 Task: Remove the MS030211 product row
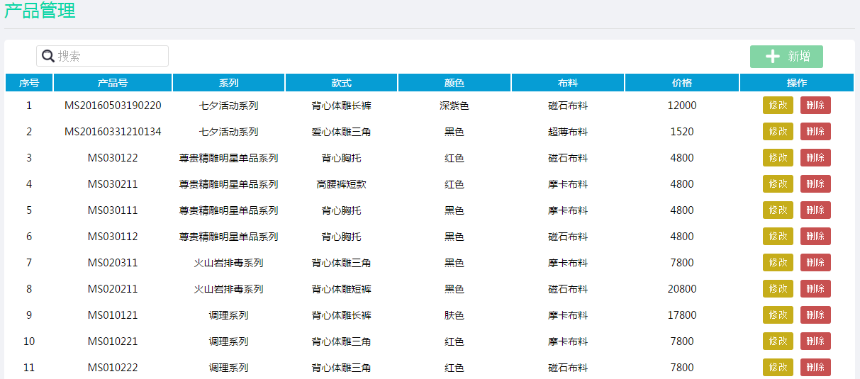coord(815,184)
